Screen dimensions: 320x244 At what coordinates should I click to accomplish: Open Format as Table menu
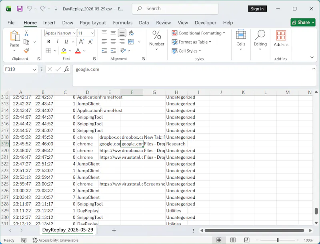click(192, 42)
